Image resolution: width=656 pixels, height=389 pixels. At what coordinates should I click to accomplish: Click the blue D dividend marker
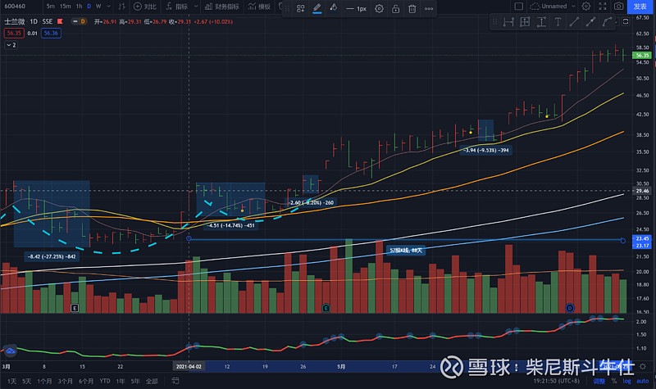569,308
